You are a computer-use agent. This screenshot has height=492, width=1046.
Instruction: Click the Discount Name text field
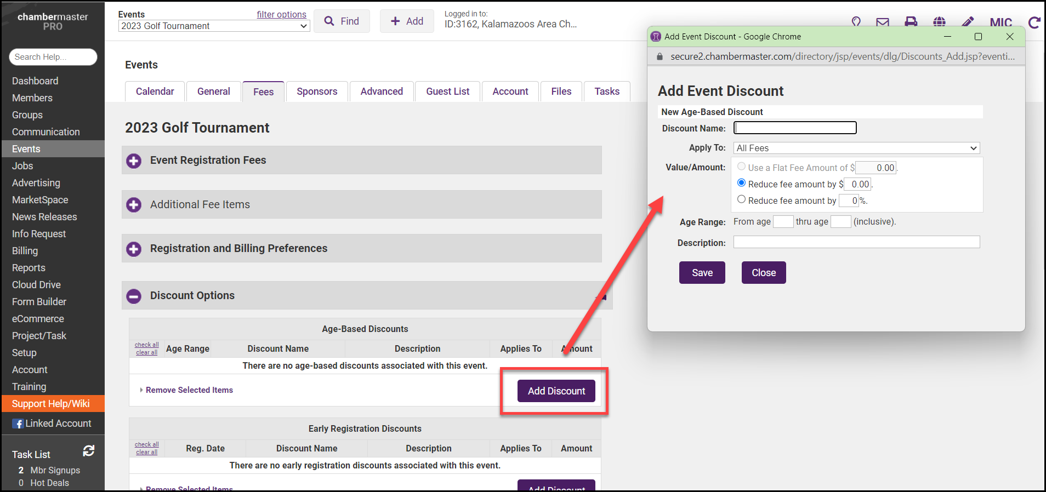point(795,128)
